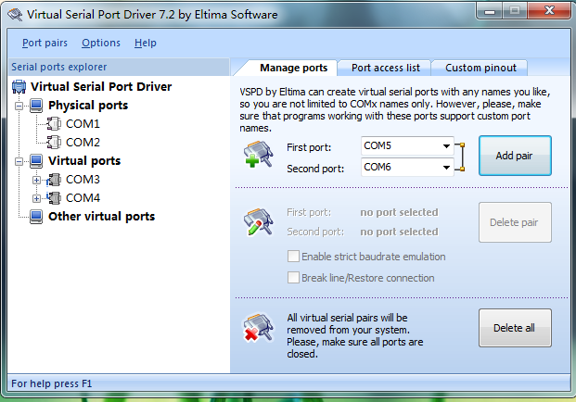Toggle Break line/Restore connection checkbox
Viewport: 576px width, 402px height.
click(293, 277)
